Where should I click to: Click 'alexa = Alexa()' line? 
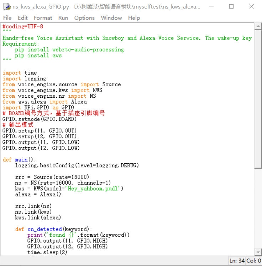click(x=38, y=194)
